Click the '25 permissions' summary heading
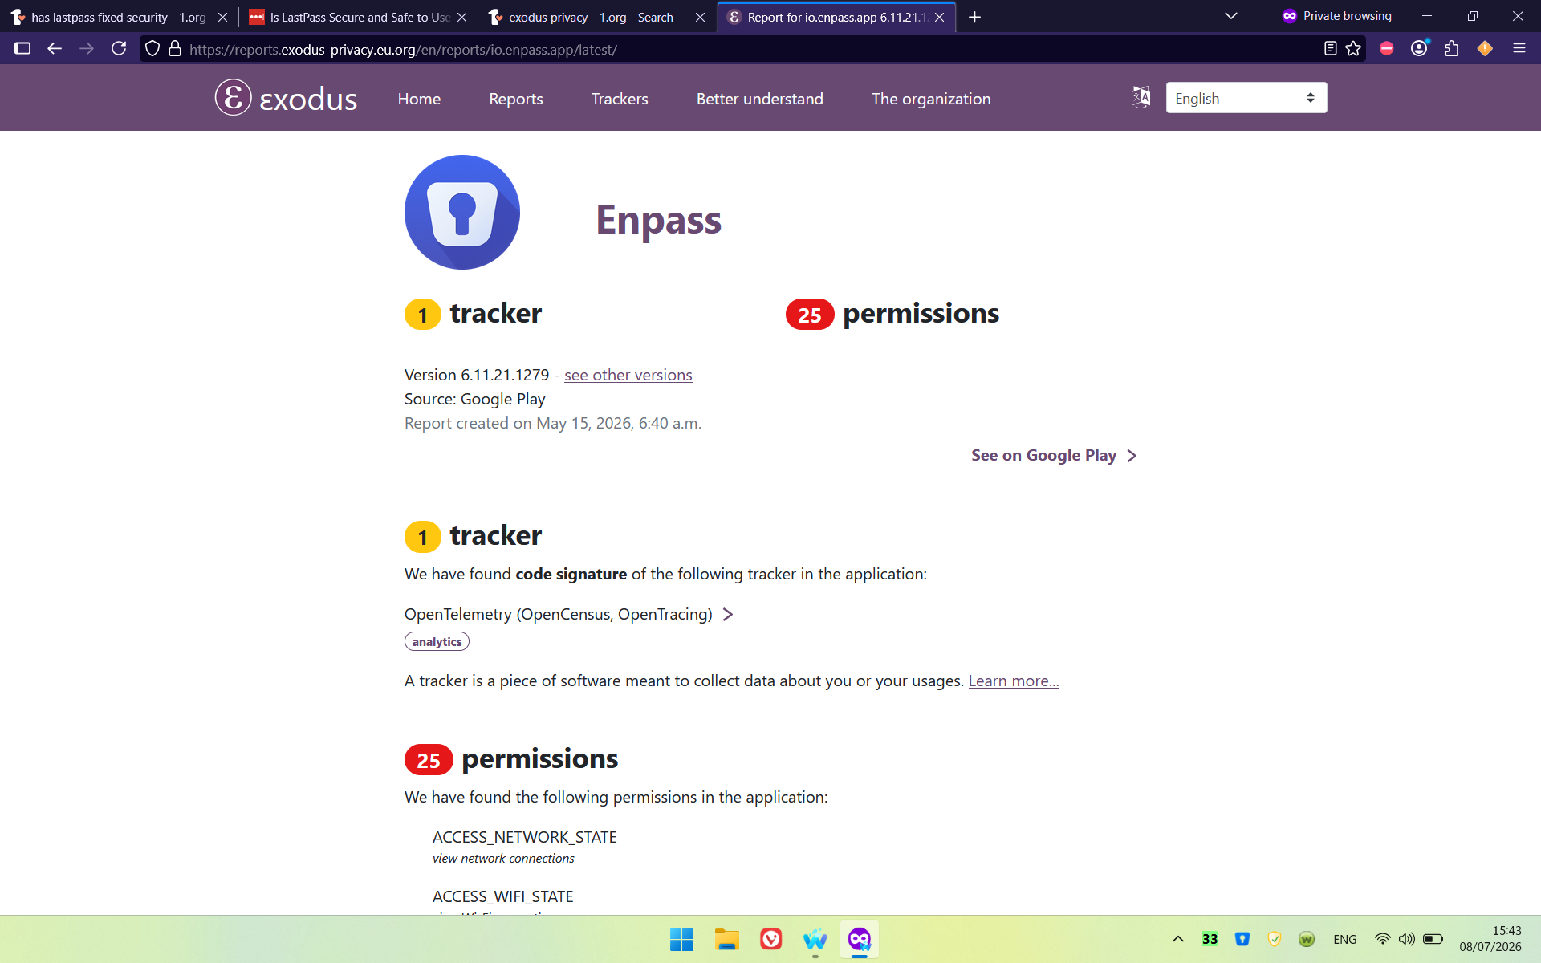1541x963 pixels. click(x=892, y=313)
